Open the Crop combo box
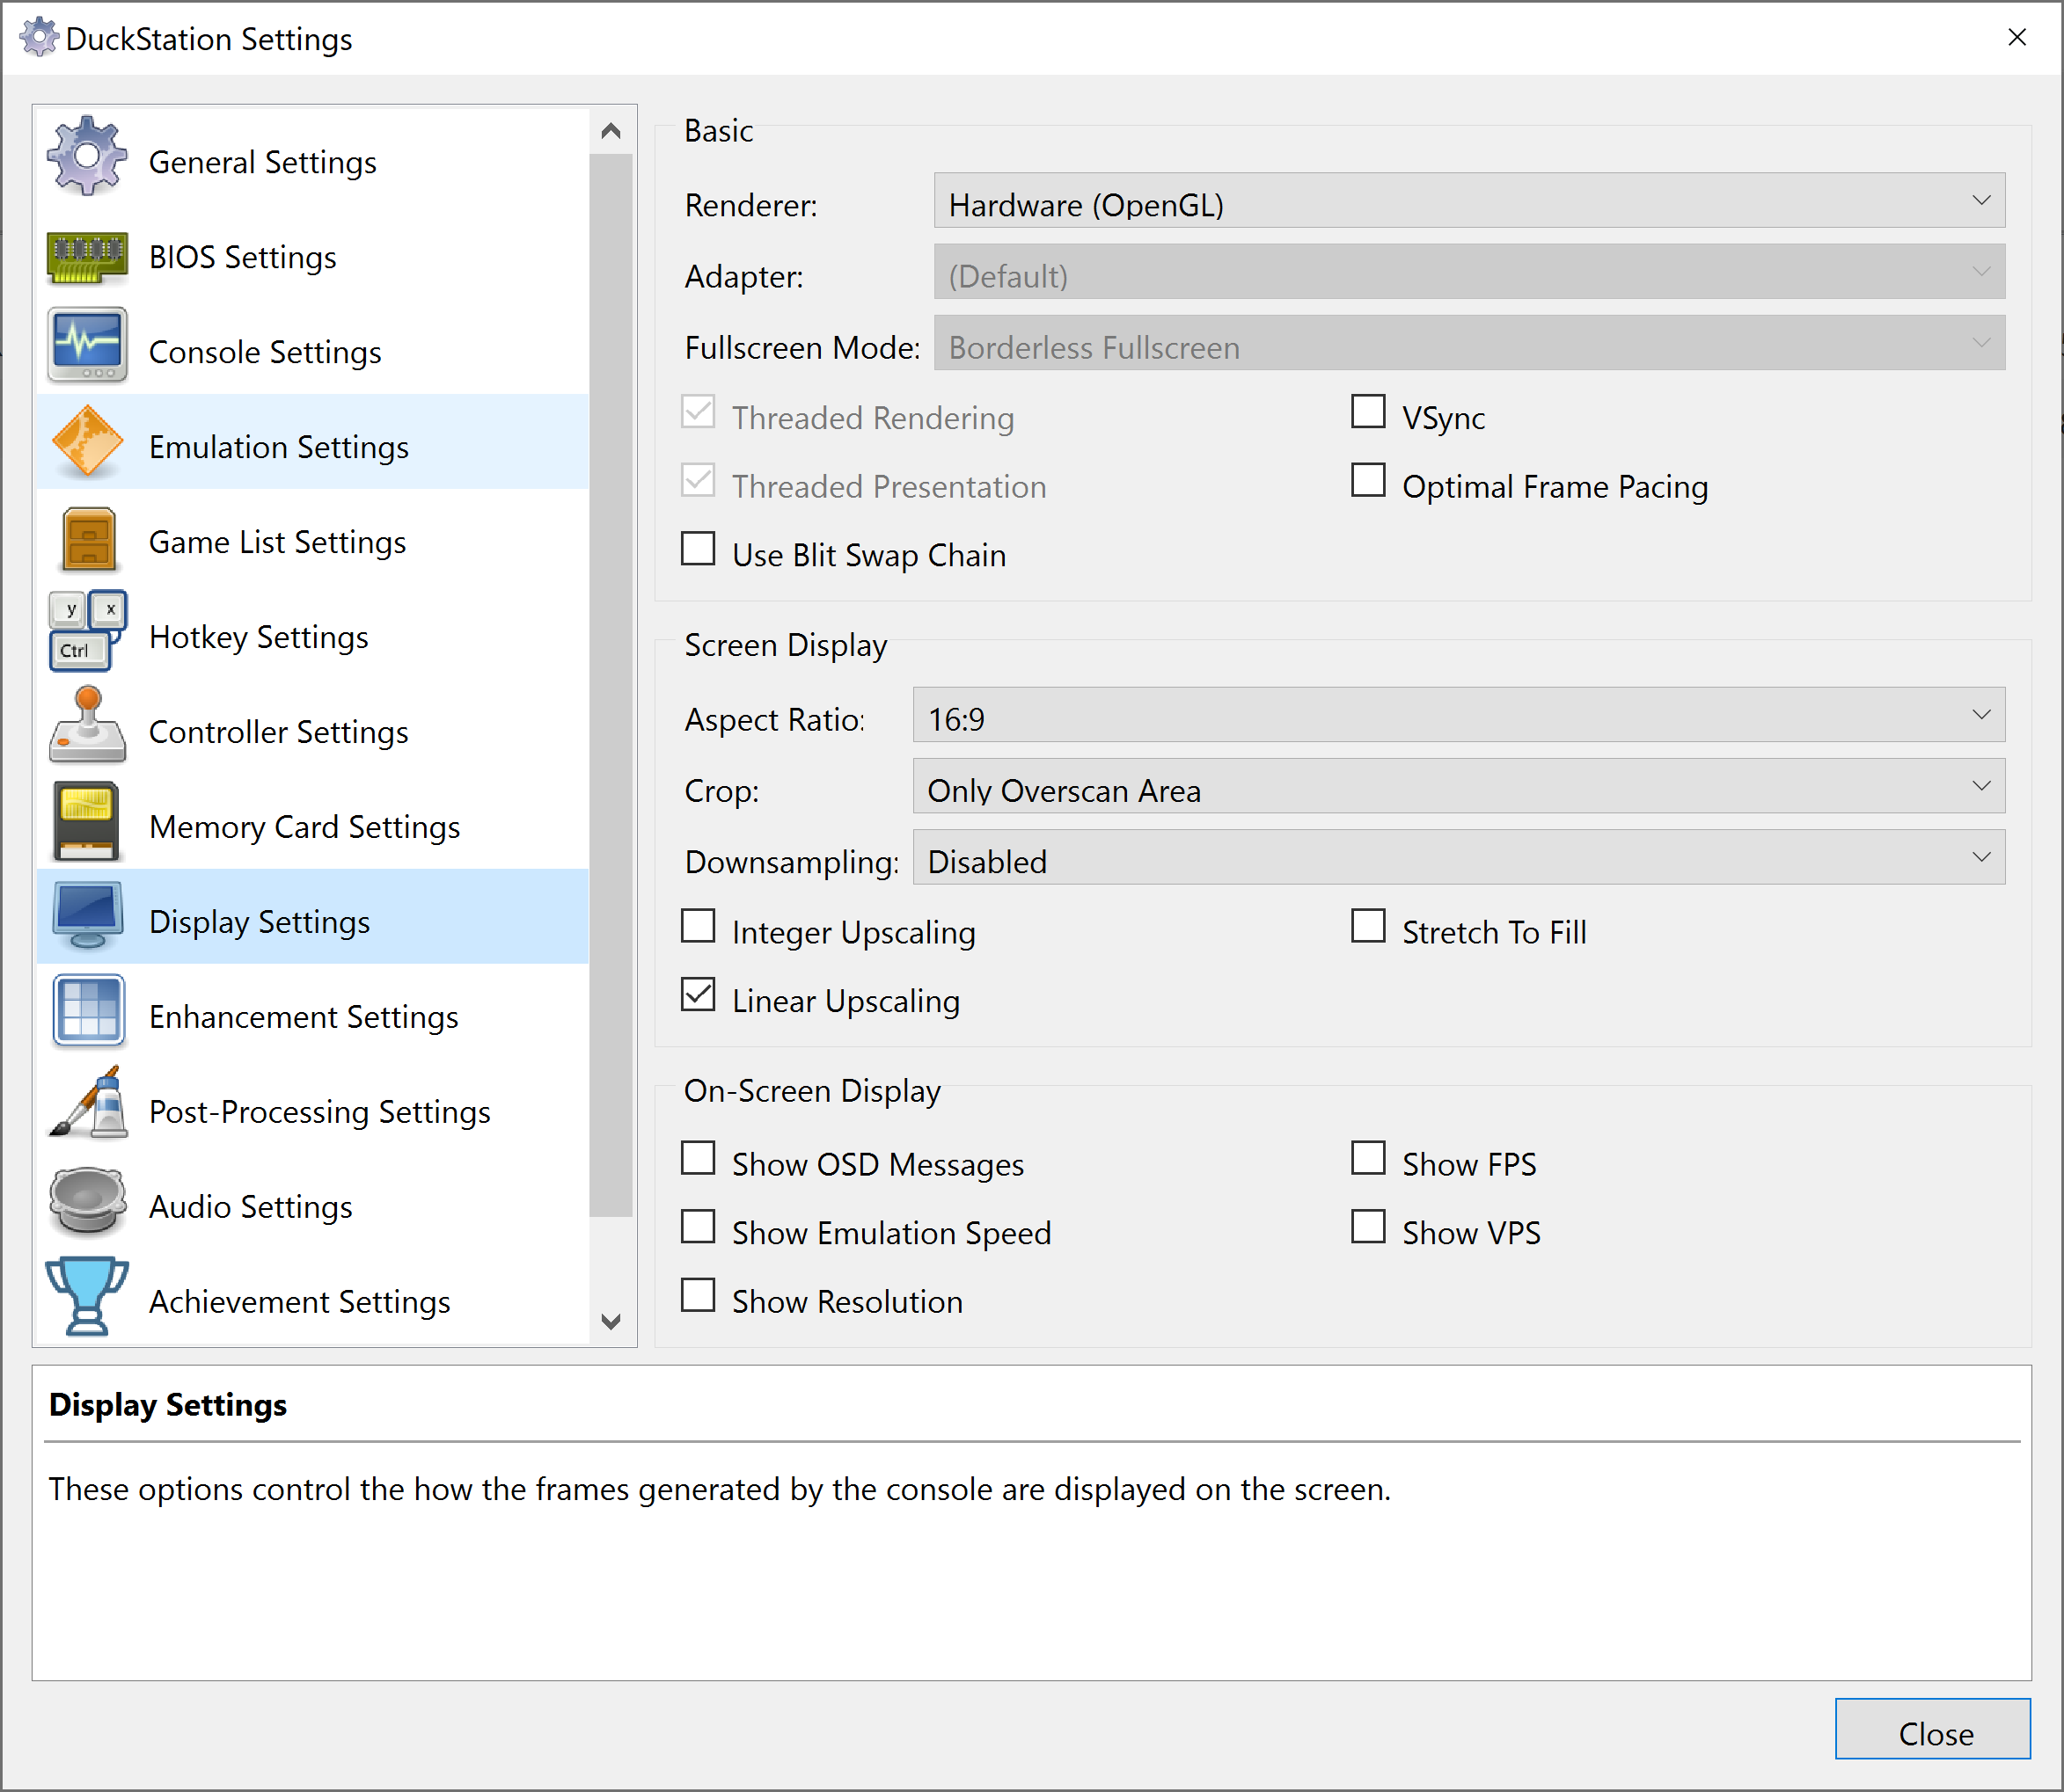Image resolution: width=2064 pixels, height=1792 pixels. click(x=1459, y=787)
